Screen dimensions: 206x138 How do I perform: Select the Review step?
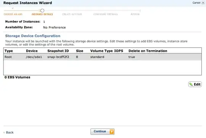135,14
